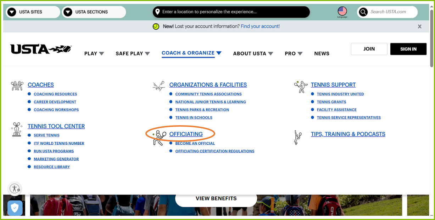
Task: Open the accessibility widget icon
Action: coord(15,189)
